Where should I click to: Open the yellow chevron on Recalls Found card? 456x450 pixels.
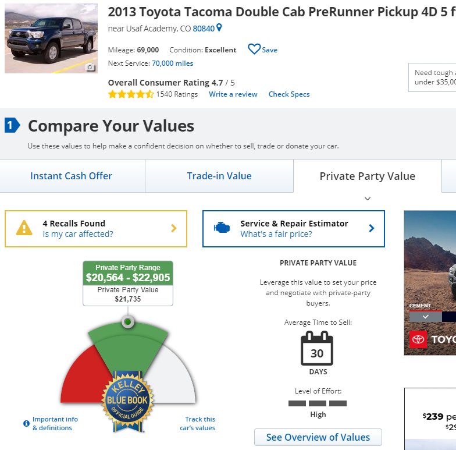pos(173,228)
